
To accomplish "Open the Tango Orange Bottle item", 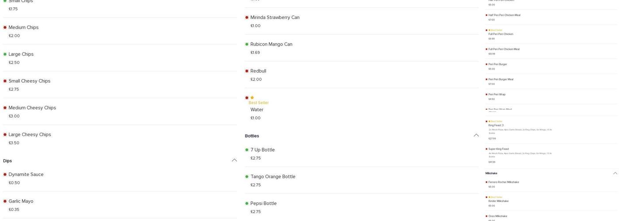I will point(272,177).
